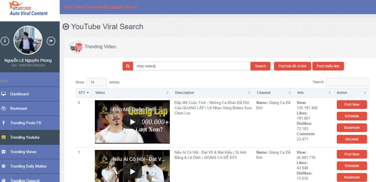Open the Show entries count selector
The width and height of the screenshot is (376, 182).
[x=97, y=82]
